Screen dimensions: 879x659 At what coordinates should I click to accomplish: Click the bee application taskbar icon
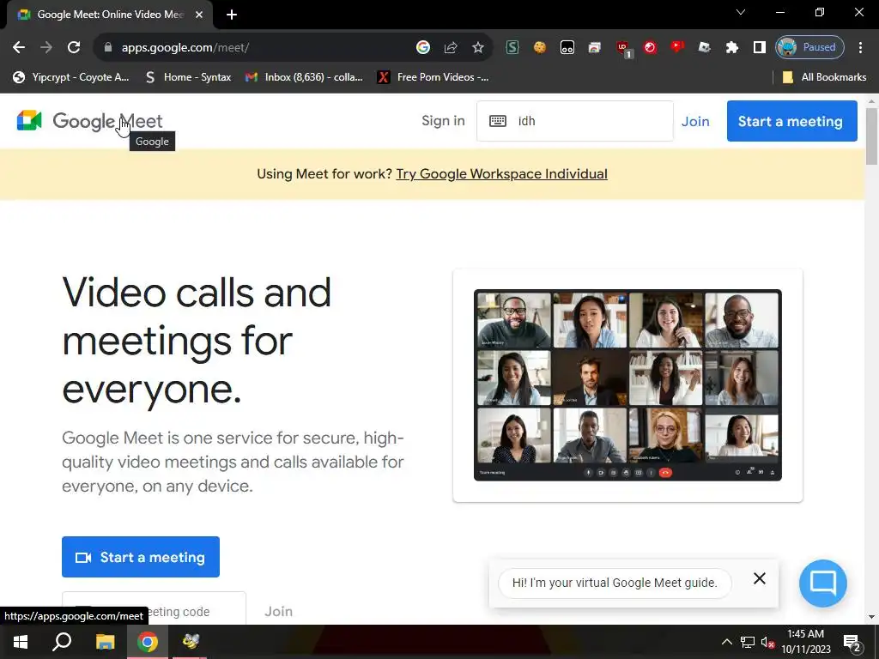tap(190, 642)
